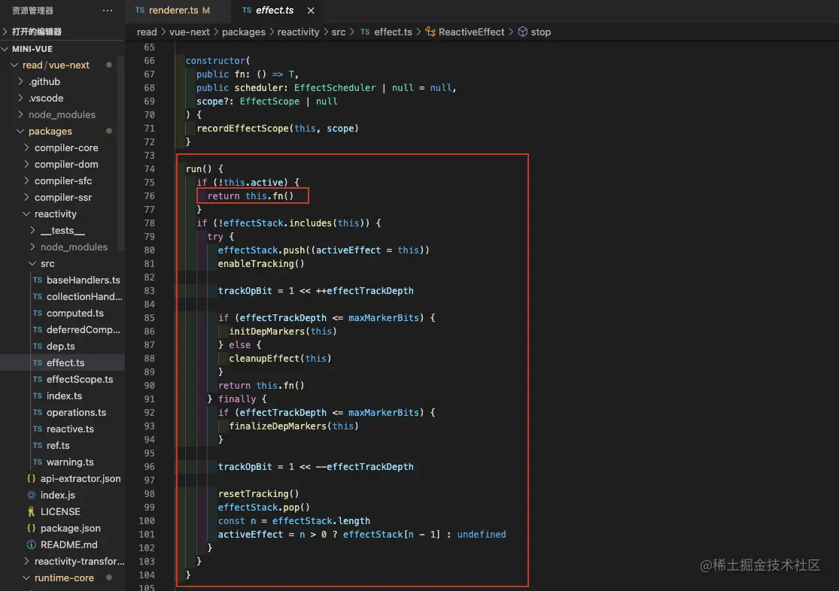839x591 pixels.
Task: Expand the compiler-ssr folder
Action: (x=26, y=197)
